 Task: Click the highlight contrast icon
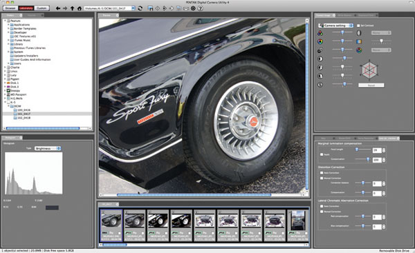click(x=320, y=68)
